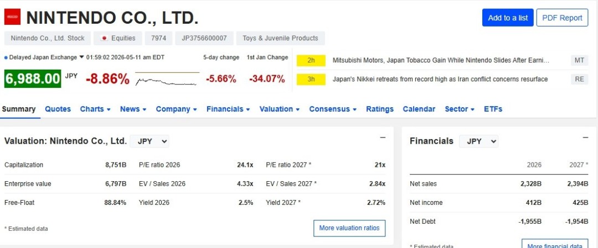Image resolution: width=598 pixels, height=248 pixels.
Task: Click the P/E ratio 2026 value 24.1x
Action: 245,165
